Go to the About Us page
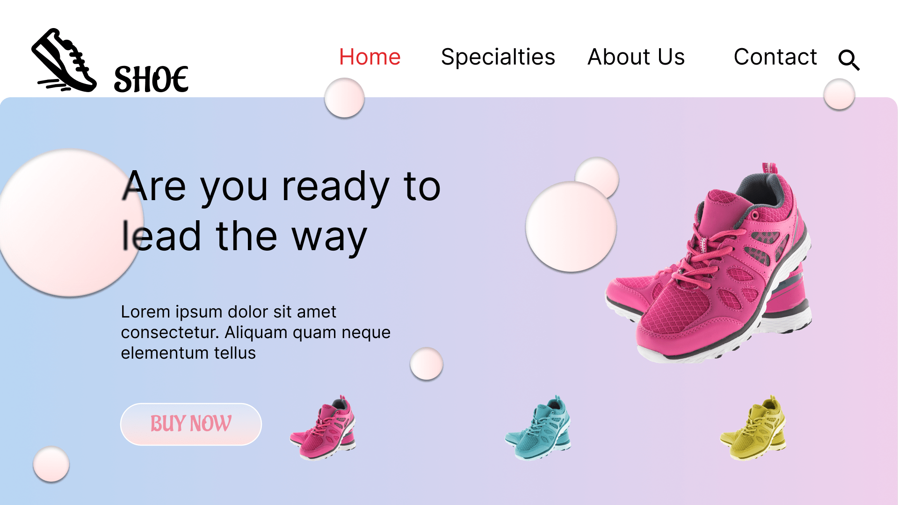The image size is (898, 505). (x=636, y=57)
